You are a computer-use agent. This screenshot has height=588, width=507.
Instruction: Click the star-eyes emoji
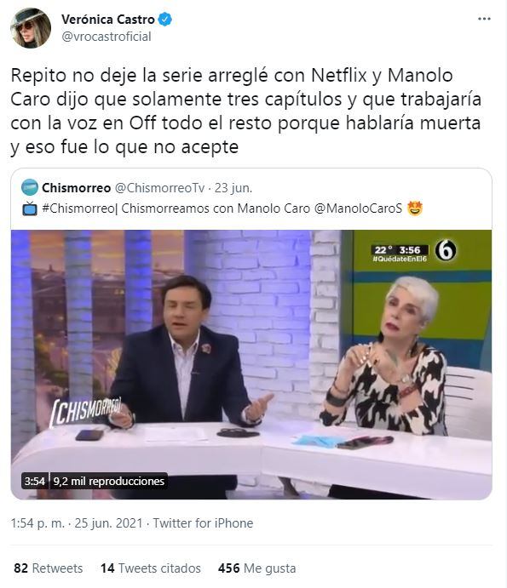(x=415, y=208)
